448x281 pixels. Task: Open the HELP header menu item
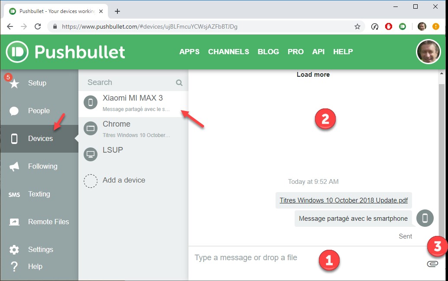click(343, 52)
